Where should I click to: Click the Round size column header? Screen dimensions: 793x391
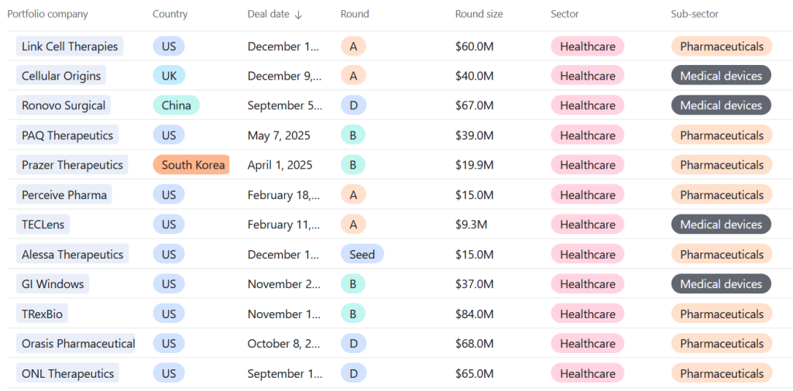(479, 14)
